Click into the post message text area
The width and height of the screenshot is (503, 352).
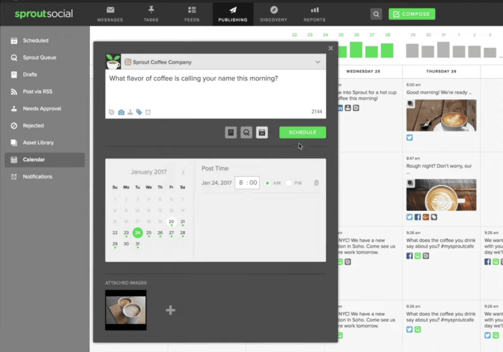(216, 89)
